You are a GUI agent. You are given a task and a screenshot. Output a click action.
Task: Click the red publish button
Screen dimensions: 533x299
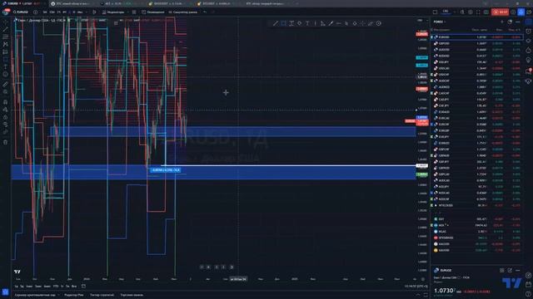(x=500, y=12)
